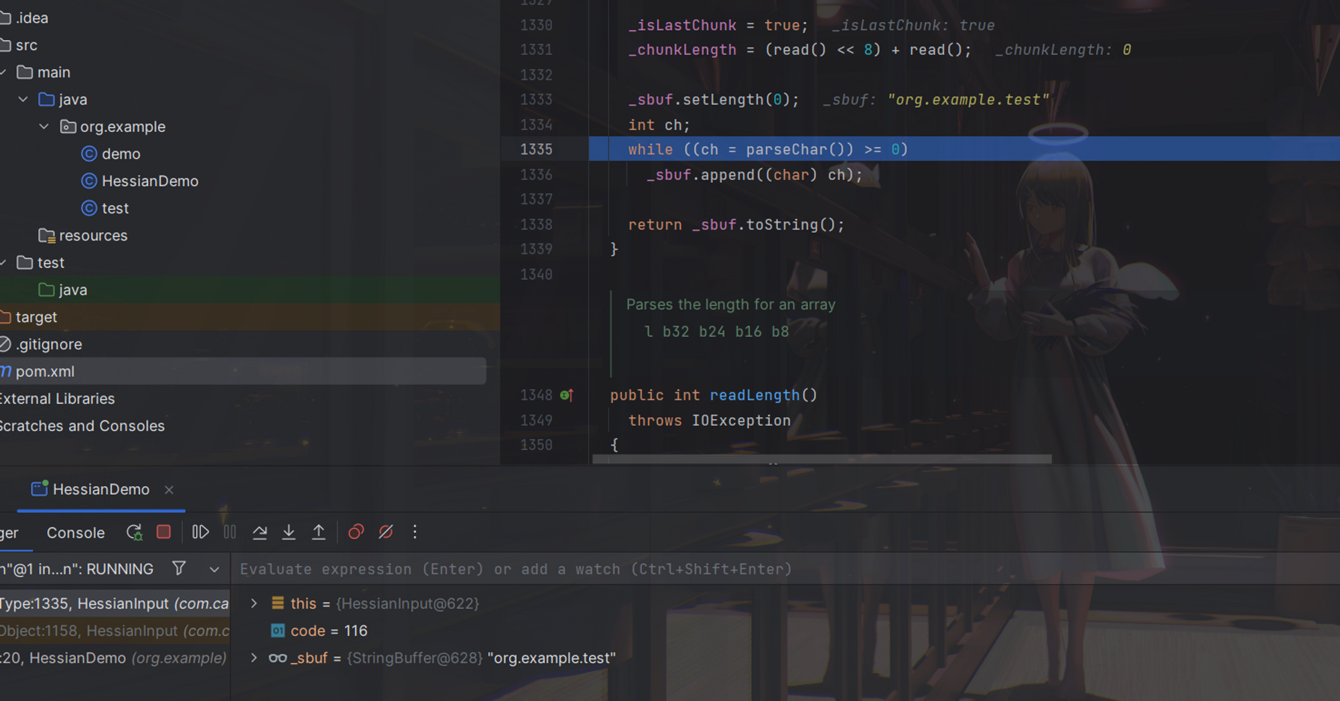The image size is (1340, 701).
Task: Step into the method call
Action: tap(289, 532)
